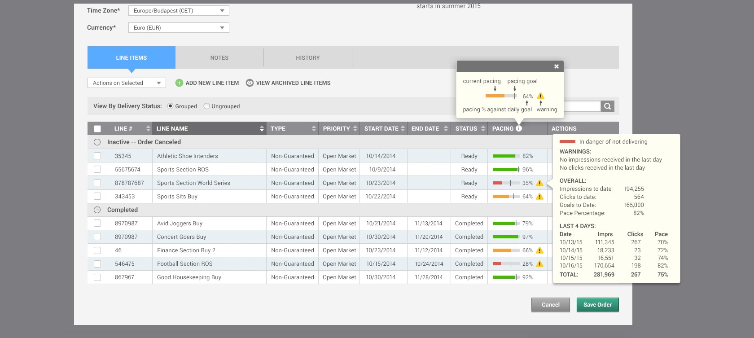
Task: Select the Ungrouped radio button
Action: 207,106
